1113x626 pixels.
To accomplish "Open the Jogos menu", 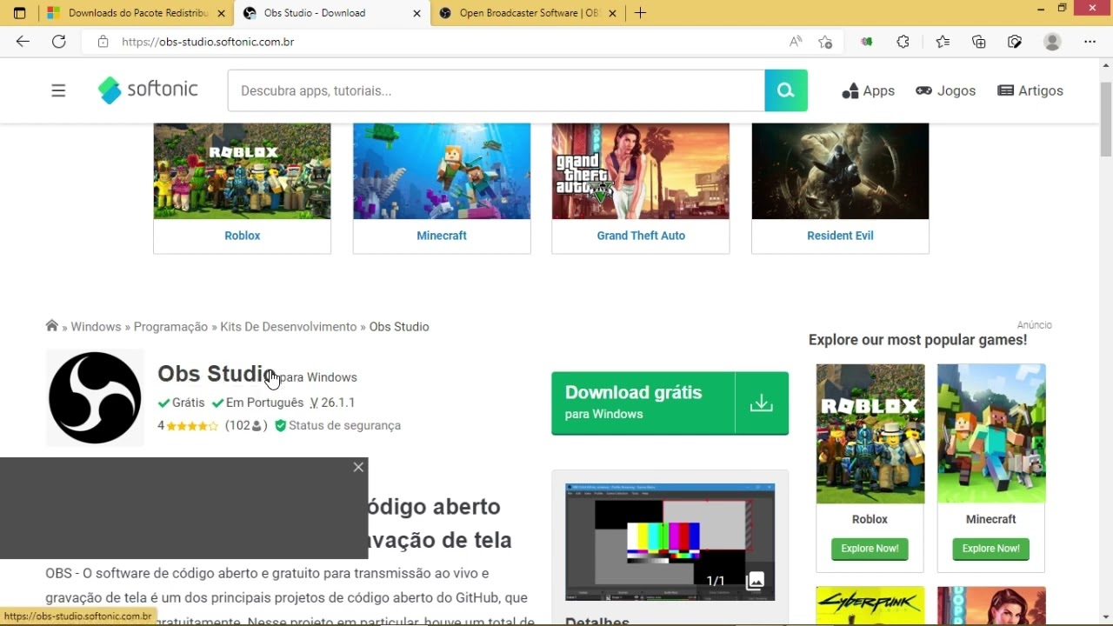I will coord(945,90).
